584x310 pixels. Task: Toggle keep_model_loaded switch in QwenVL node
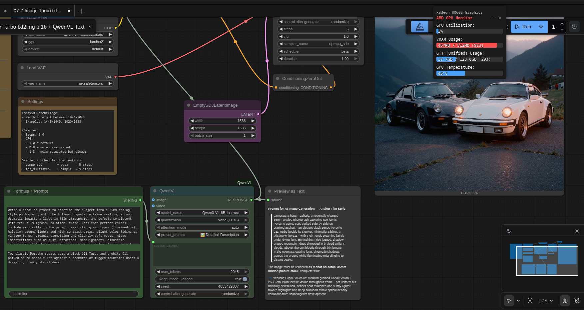click(x=245, y=279)
